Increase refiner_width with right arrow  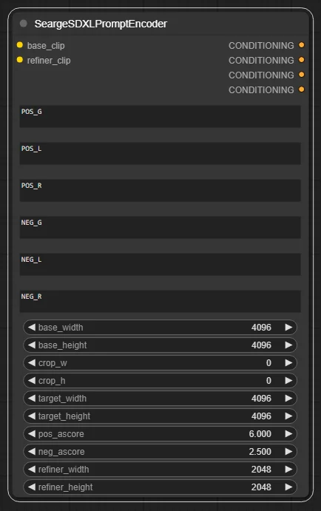point(288,470)
